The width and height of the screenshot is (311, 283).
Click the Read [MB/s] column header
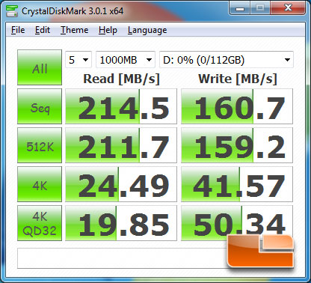[x=121, y=79]
